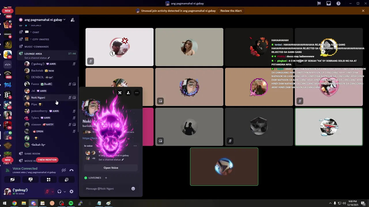Open the 9:00 PM clock calendar
This screenshot has width=369, height=207.
[353, 203]
